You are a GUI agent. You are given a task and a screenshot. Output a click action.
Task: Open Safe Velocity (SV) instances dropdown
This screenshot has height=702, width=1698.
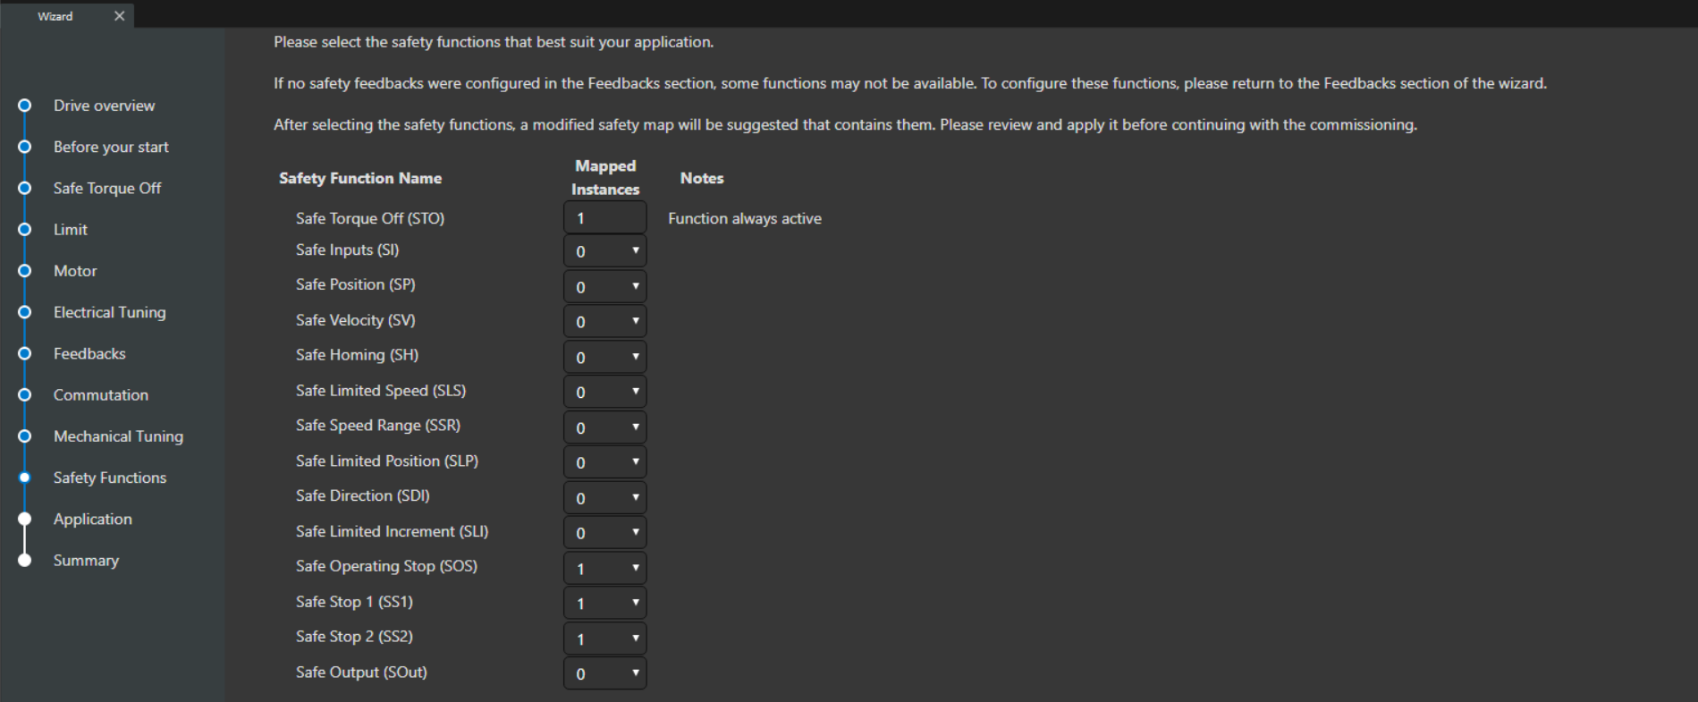coord(605,322)
